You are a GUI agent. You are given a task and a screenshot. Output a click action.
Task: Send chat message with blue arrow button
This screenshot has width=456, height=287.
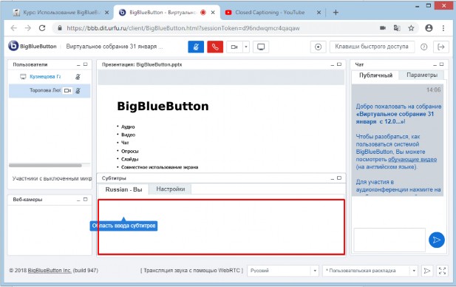[437, 240]
